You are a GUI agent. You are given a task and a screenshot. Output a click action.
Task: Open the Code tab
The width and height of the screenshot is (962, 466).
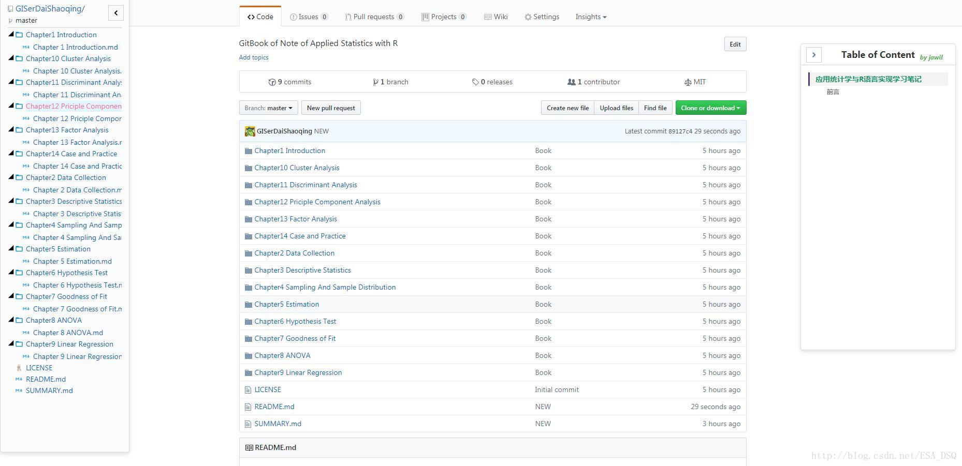pos(260,17)
